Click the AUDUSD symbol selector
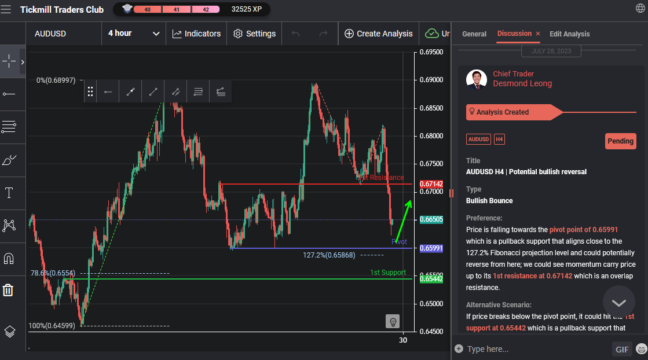Screen dimensions: 648x360 click(50, 34)
